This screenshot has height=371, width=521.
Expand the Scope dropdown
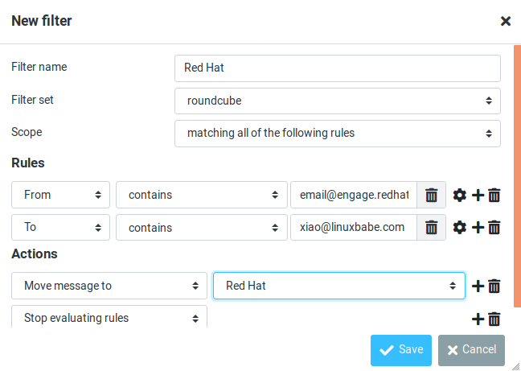pyautogui.click(x=337, y=133)
